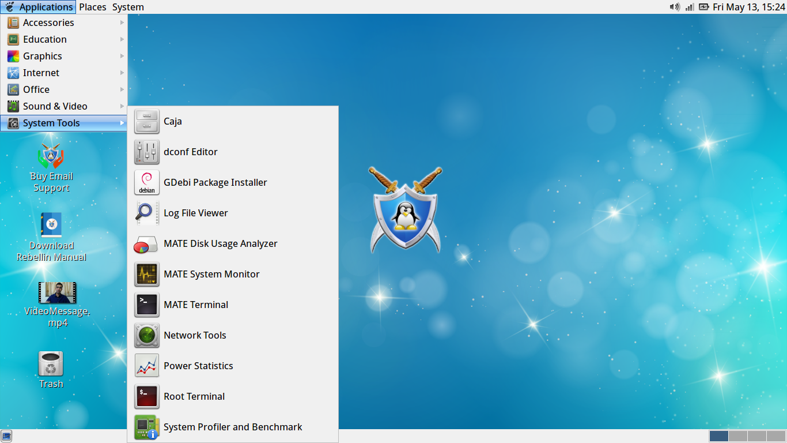This screenshot has width=787, height=443.
Task: Open System Profiler chip icon
Action: tap(147, 427)
